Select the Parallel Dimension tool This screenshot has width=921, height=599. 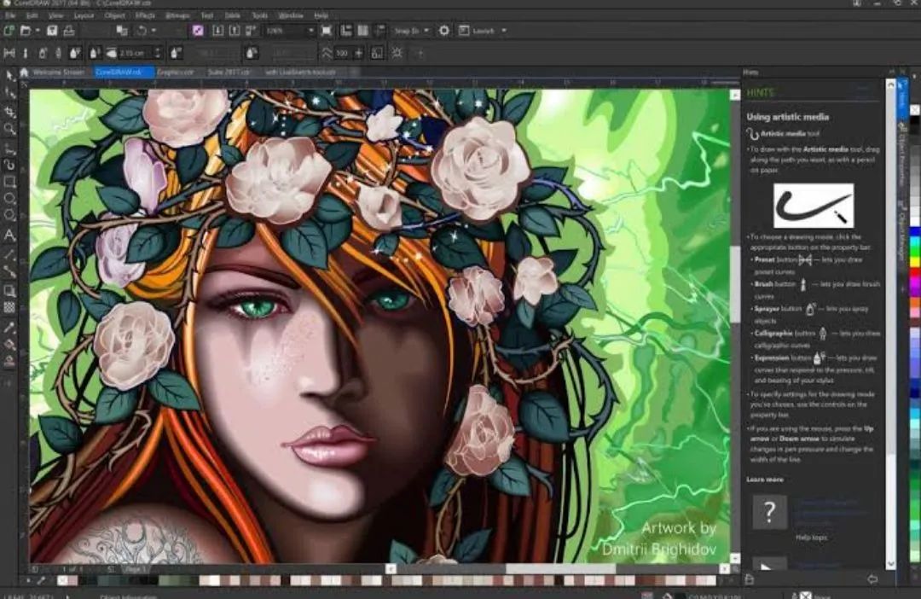pos(10,254)
